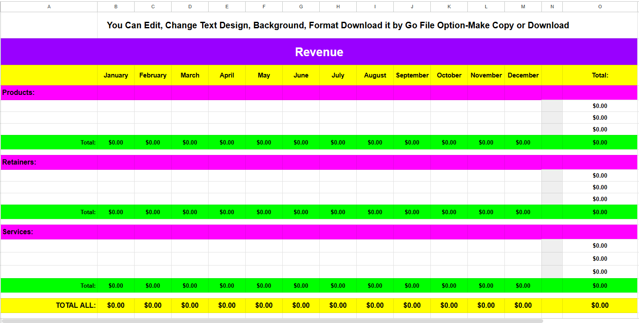Click the horizontal scrollbar thumb
The height and width of the screenshot is (323, 639).
[272, 321]
